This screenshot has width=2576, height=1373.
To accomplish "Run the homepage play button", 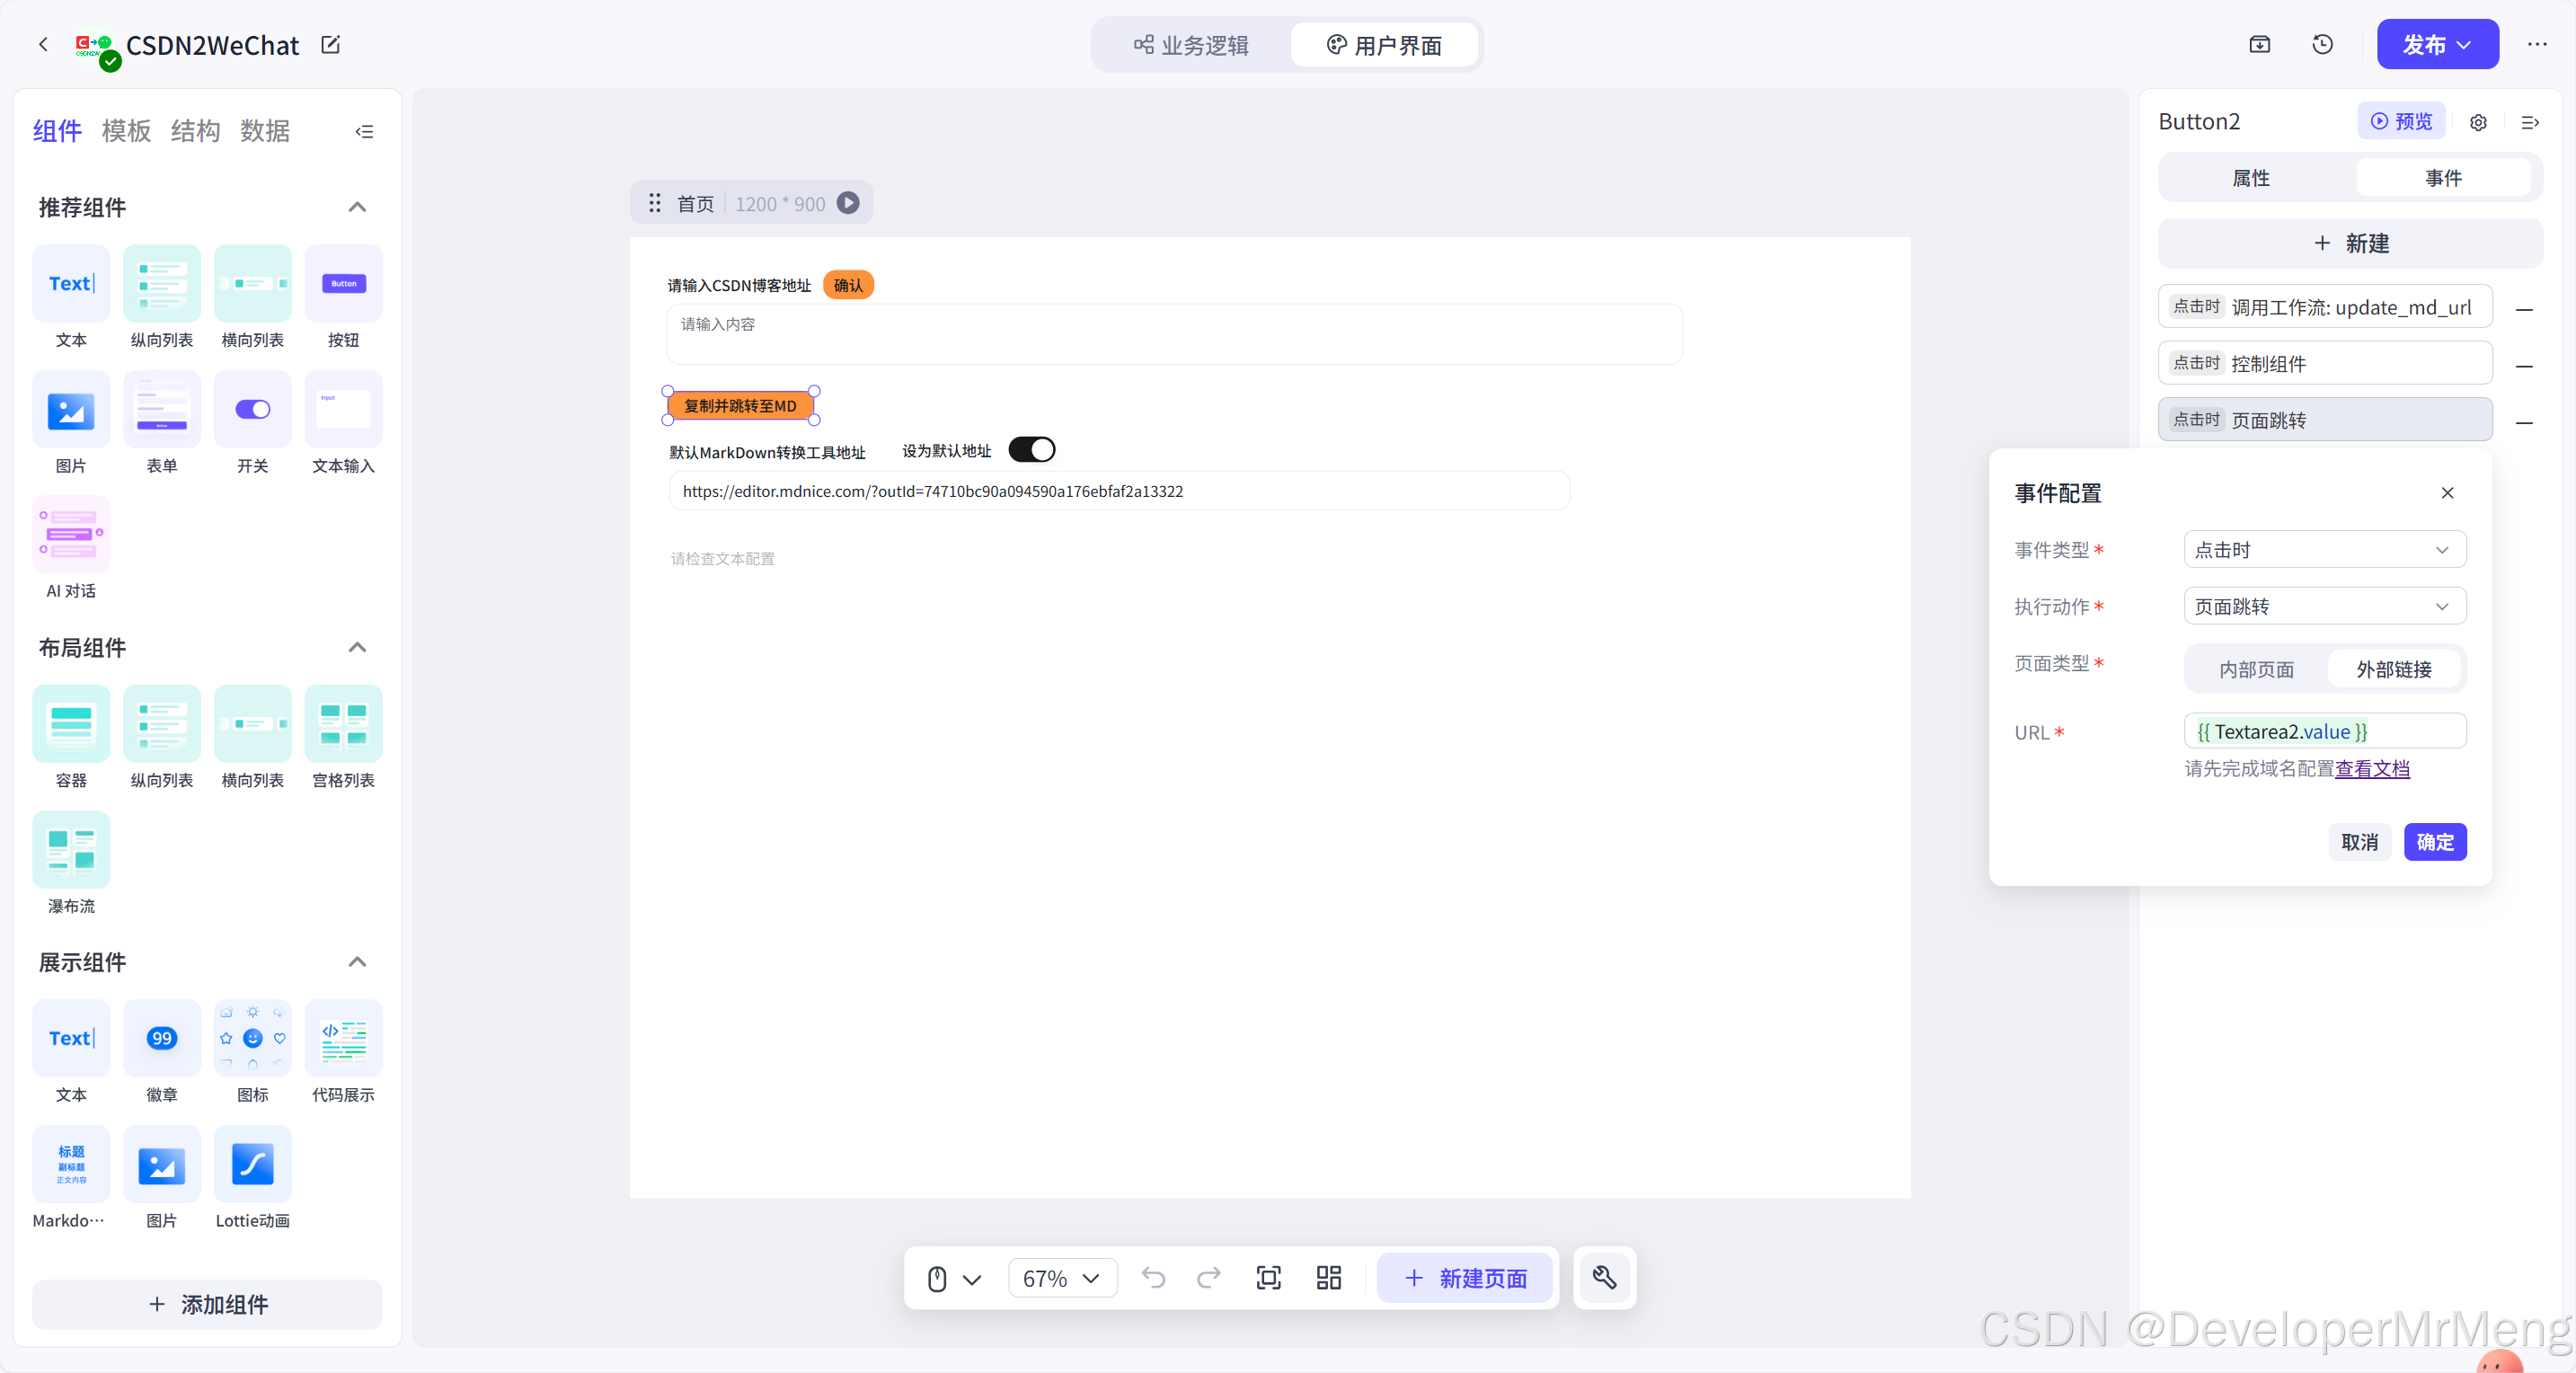I will [848, 203].
